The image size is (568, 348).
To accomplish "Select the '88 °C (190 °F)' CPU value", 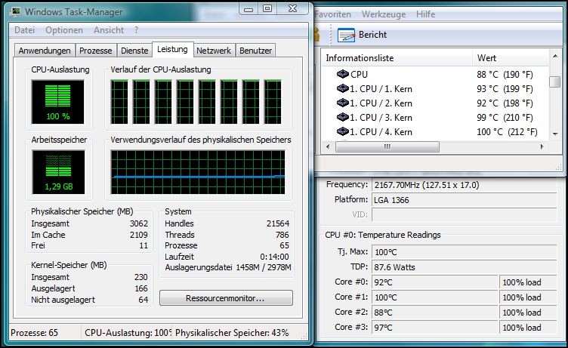I will (x=505, y=75).
